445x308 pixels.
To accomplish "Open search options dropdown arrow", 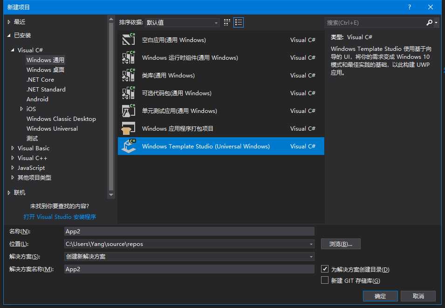I will [436, 23].
